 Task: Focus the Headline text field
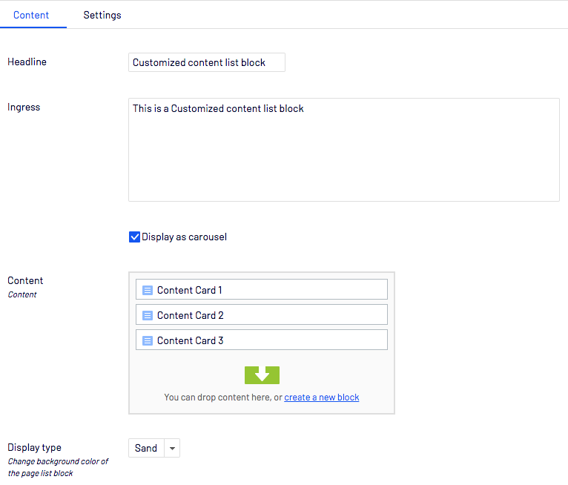tap(206, 63)
